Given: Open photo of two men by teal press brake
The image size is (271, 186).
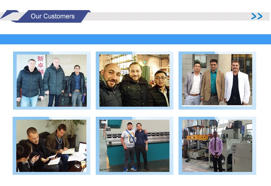Looking at the screenshot, I should pyautogui.click(x=134, y=146).
